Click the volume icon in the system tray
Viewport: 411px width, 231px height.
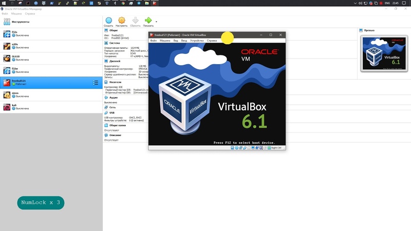point(360,3)
